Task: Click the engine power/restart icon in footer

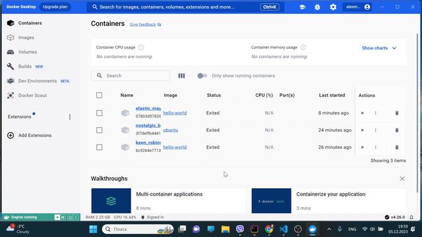Action: pos(70,217)
